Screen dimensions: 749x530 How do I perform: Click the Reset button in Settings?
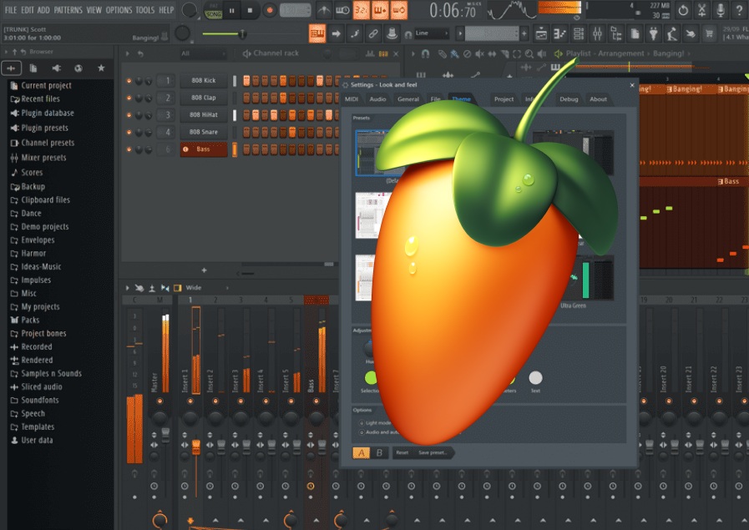pyautogui.click(x=402, y=452)
